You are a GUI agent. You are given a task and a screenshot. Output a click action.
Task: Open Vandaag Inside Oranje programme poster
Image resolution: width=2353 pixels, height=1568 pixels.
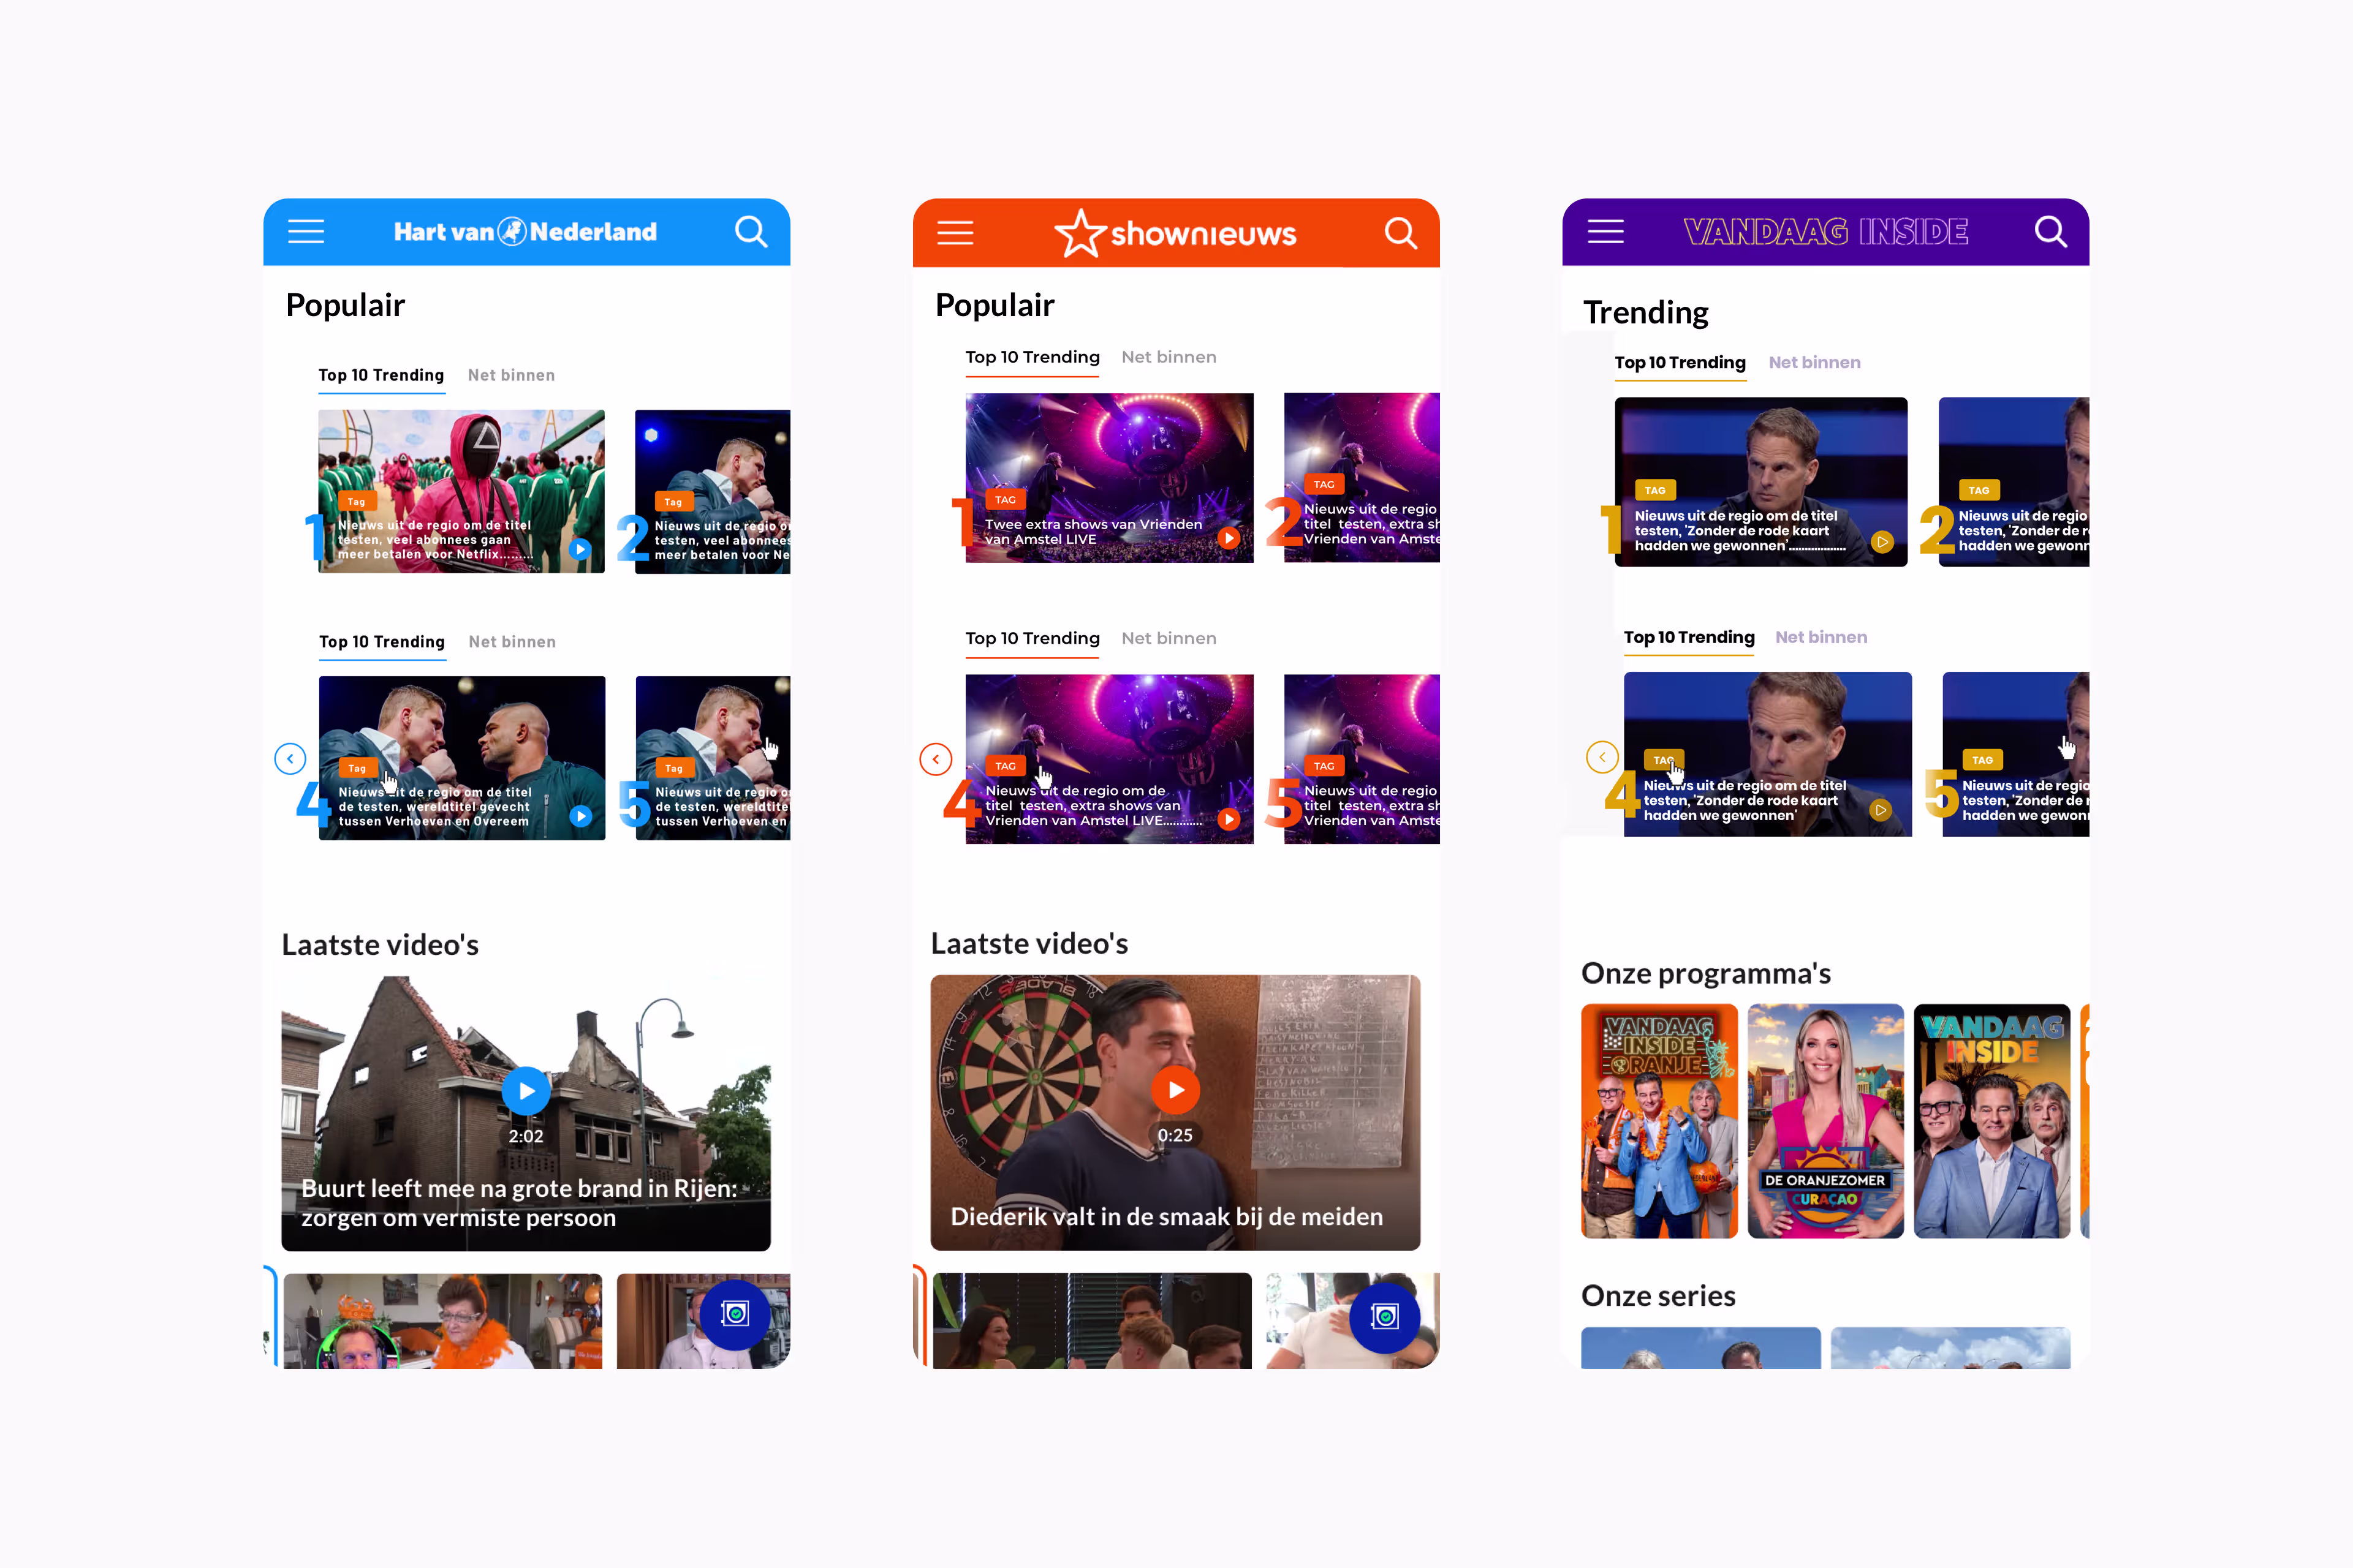(1660, 1121)
